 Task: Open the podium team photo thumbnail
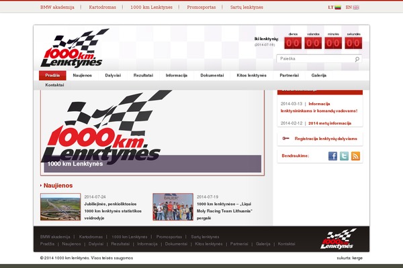[x=173, y=207]
